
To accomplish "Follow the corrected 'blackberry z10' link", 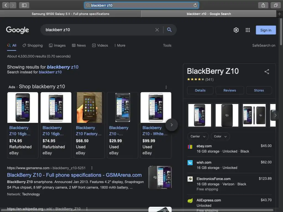I will click(x=63, y=67).
